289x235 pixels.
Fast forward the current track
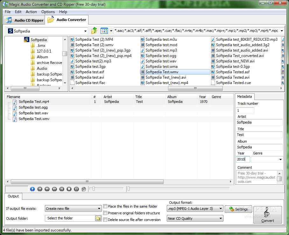[x=54, y=189]
